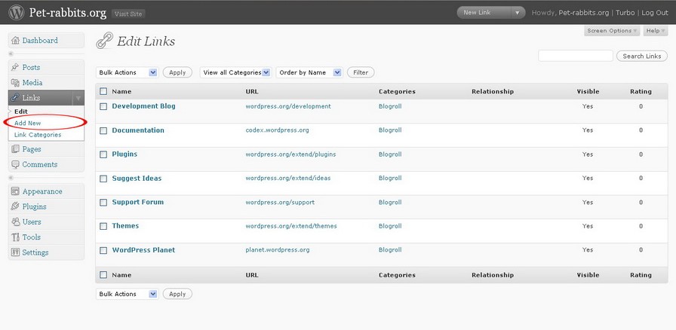
Task: Select Link Categories submenu item
Action: (38, 135)
